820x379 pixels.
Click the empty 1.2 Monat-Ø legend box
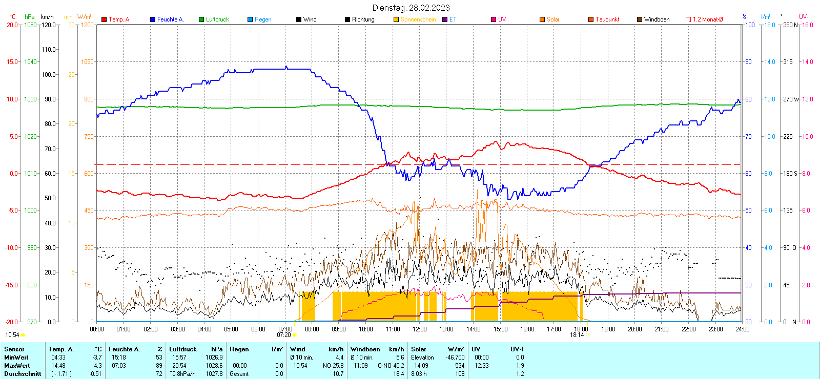pos(688,19)
